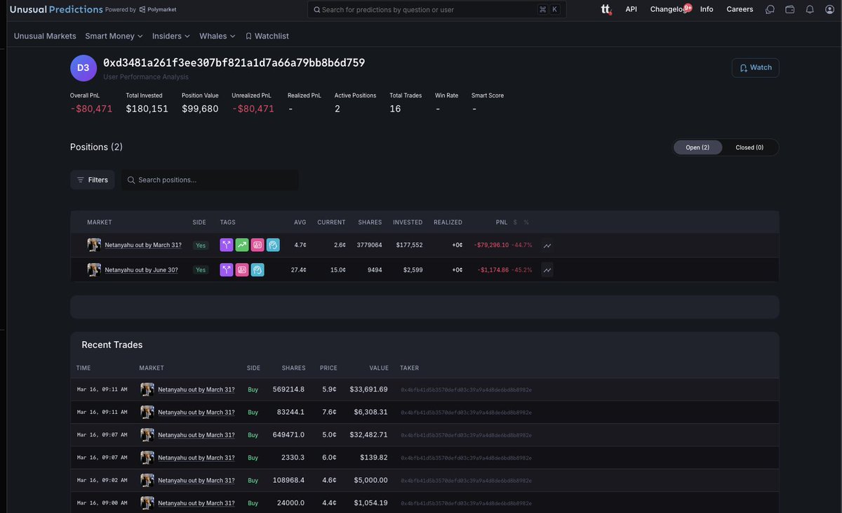Click the 'tt' logo icon in header
842x513 pixels.
click(606, 9)
